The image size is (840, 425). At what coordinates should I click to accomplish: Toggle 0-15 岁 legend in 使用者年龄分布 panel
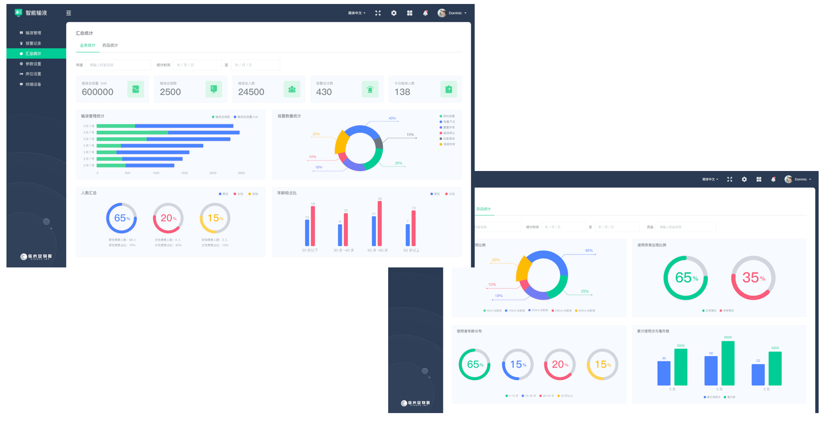click(x=512, y=396)
